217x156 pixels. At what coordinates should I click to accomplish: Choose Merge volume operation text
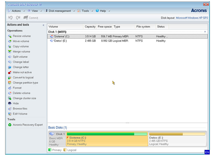[21, 52]
